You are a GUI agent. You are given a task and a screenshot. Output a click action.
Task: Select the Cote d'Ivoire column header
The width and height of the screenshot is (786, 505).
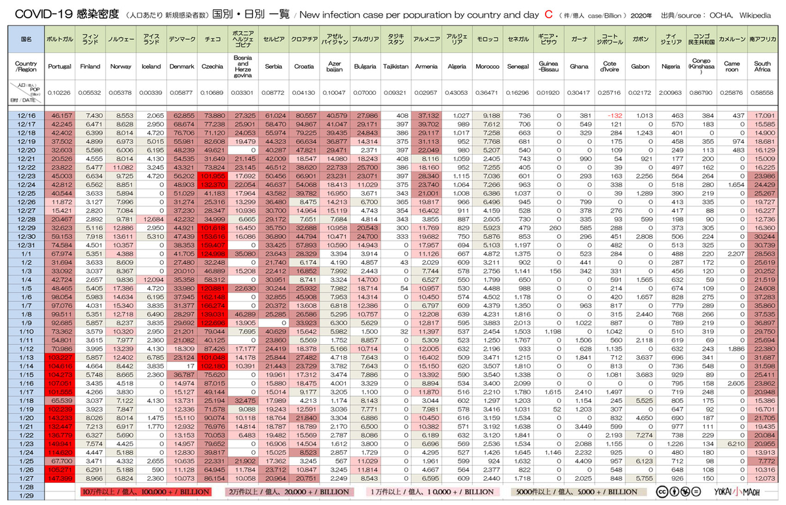click(x=610, y=66)
